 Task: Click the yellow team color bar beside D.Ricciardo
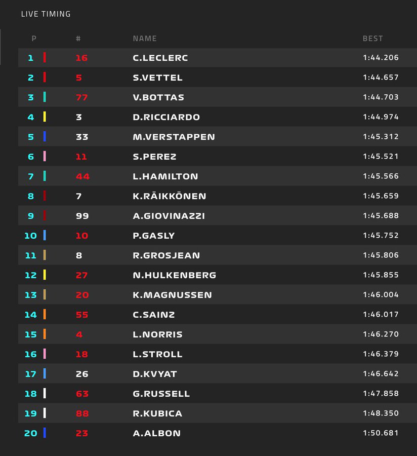tap(45, 117)
